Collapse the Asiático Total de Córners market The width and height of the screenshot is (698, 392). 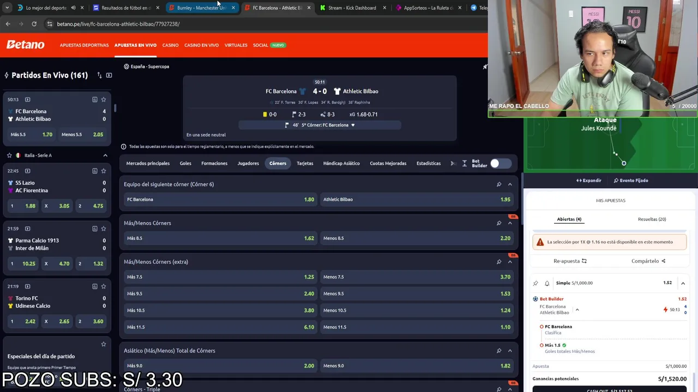coord(510,351)
